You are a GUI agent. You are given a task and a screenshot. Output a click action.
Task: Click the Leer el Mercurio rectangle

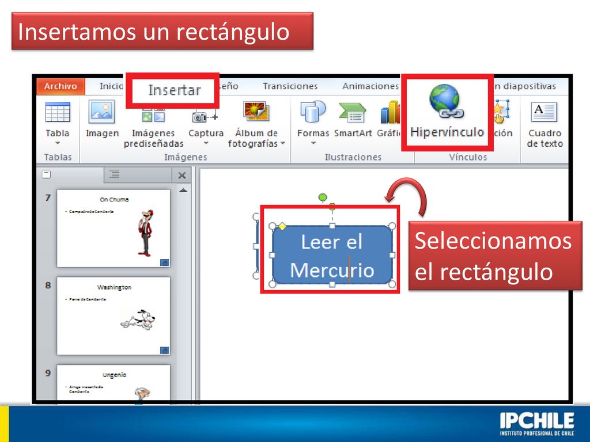point(332,255)
